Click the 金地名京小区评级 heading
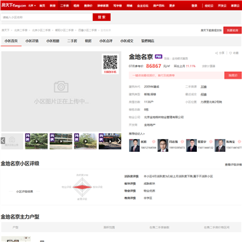Image resolution: width=242 pixels, height=242 pixels. (x=20, y=163)
